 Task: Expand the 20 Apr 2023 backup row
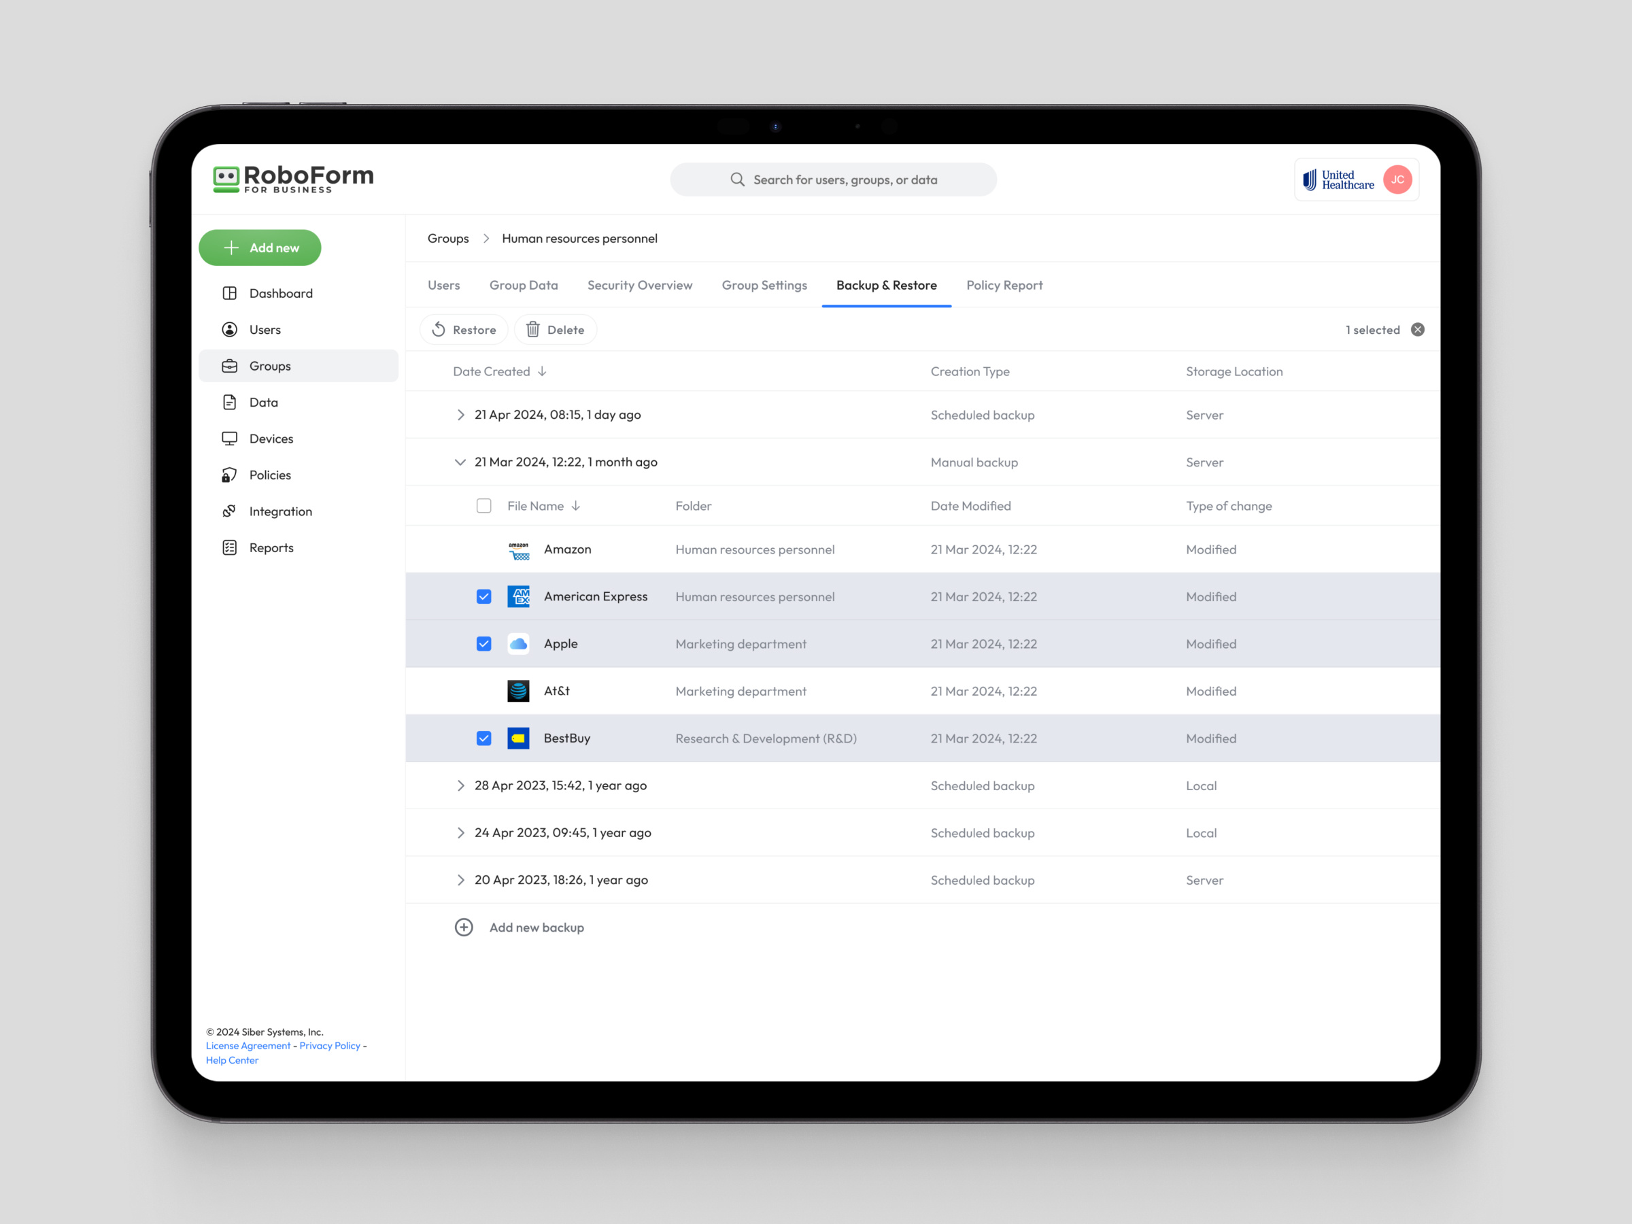[460, 879]
